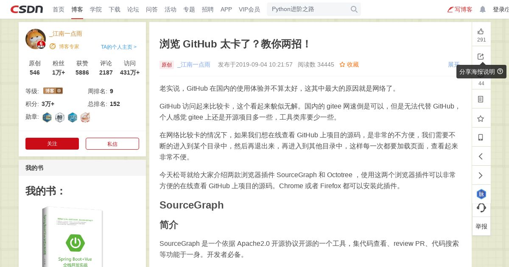
Task: Click the search magnifier icon
Action: 354,9
